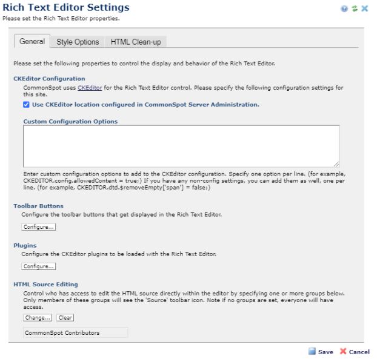
Task: Click the red Cancel X icon
Action: pyautogui.click(x=342, y=352)
